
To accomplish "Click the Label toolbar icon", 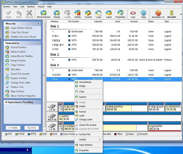I will click(x=109, y=14).
